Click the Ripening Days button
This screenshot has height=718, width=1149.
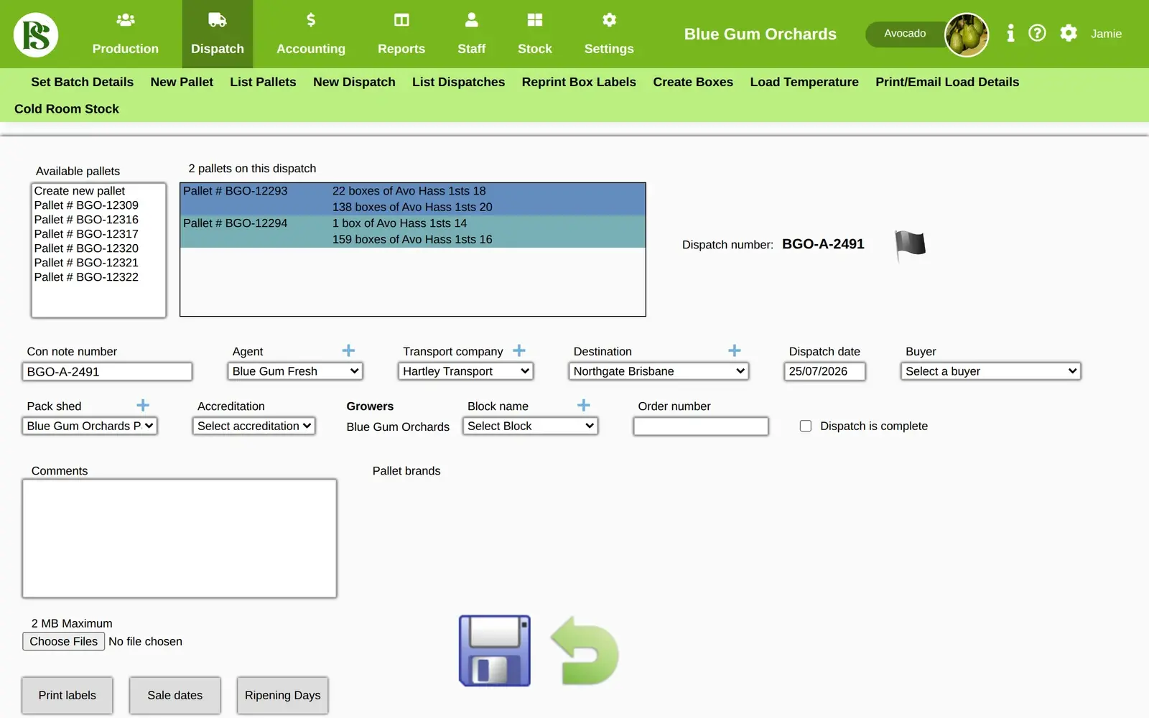(x=282, y=695)
